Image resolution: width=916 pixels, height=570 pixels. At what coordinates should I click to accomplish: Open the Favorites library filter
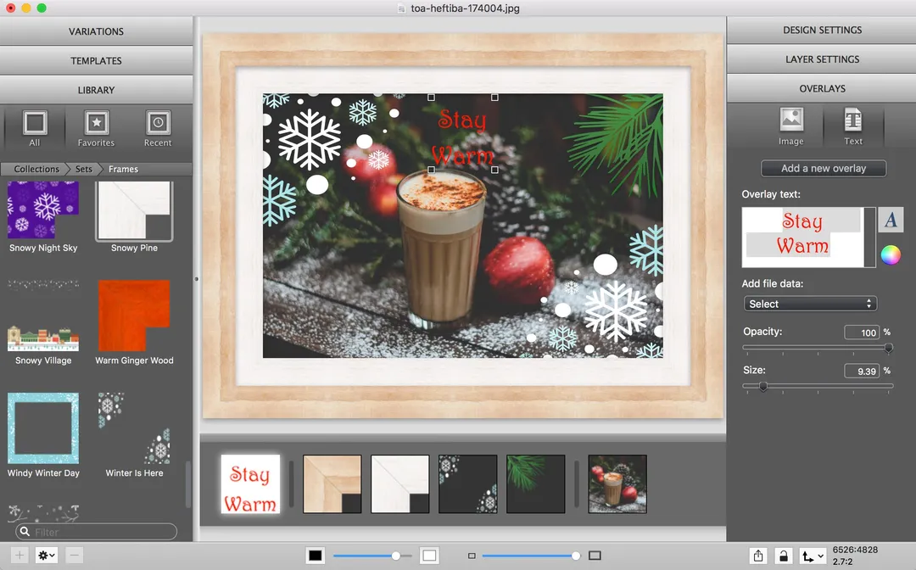[96, 128]
